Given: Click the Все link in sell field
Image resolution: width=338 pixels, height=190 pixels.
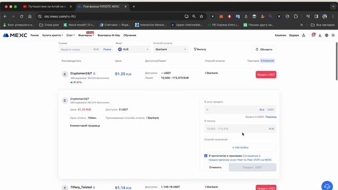Looking at the screenshot, I should (262, 110).
